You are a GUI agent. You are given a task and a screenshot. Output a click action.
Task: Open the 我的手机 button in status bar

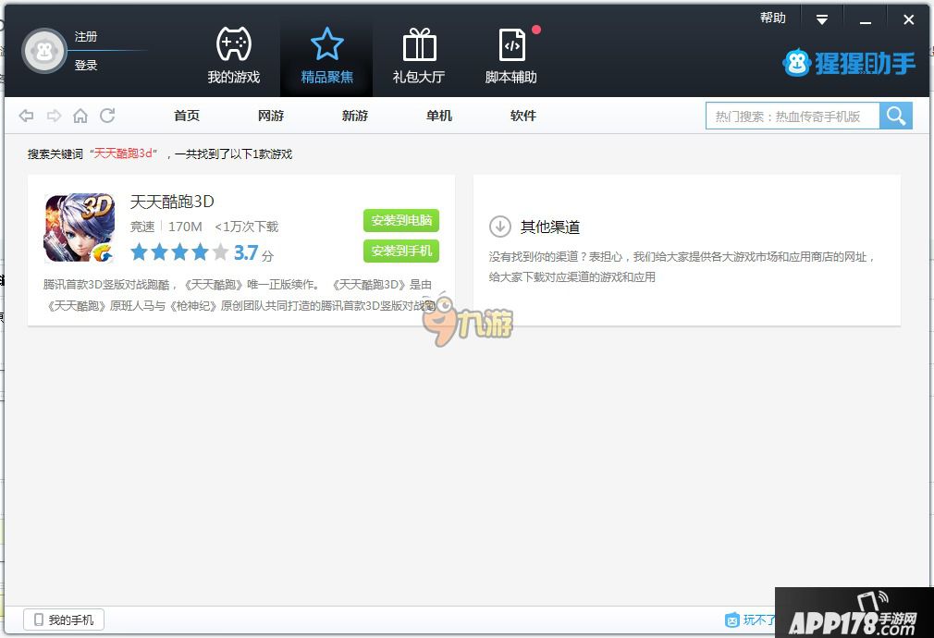[x=64, y=620]
